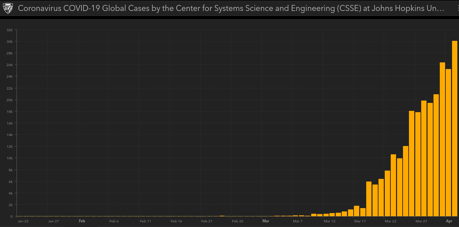Select the Mar 27 date label
The image size is (459, 227).
tap(421, 221)
